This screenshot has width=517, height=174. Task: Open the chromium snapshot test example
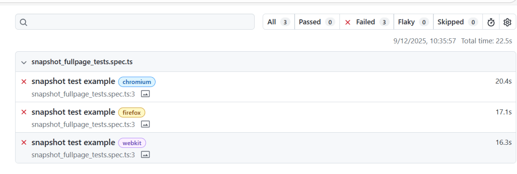[73, 81]
